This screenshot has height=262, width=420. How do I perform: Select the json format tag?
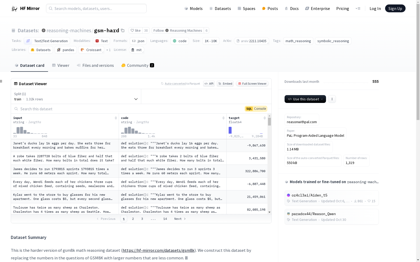pyautogui.click(x=138, y=41)
